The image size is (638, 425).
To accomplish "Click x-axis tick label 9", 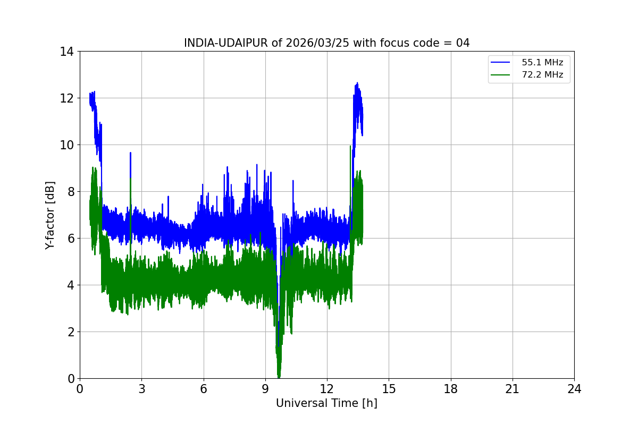I will point(265,389).
